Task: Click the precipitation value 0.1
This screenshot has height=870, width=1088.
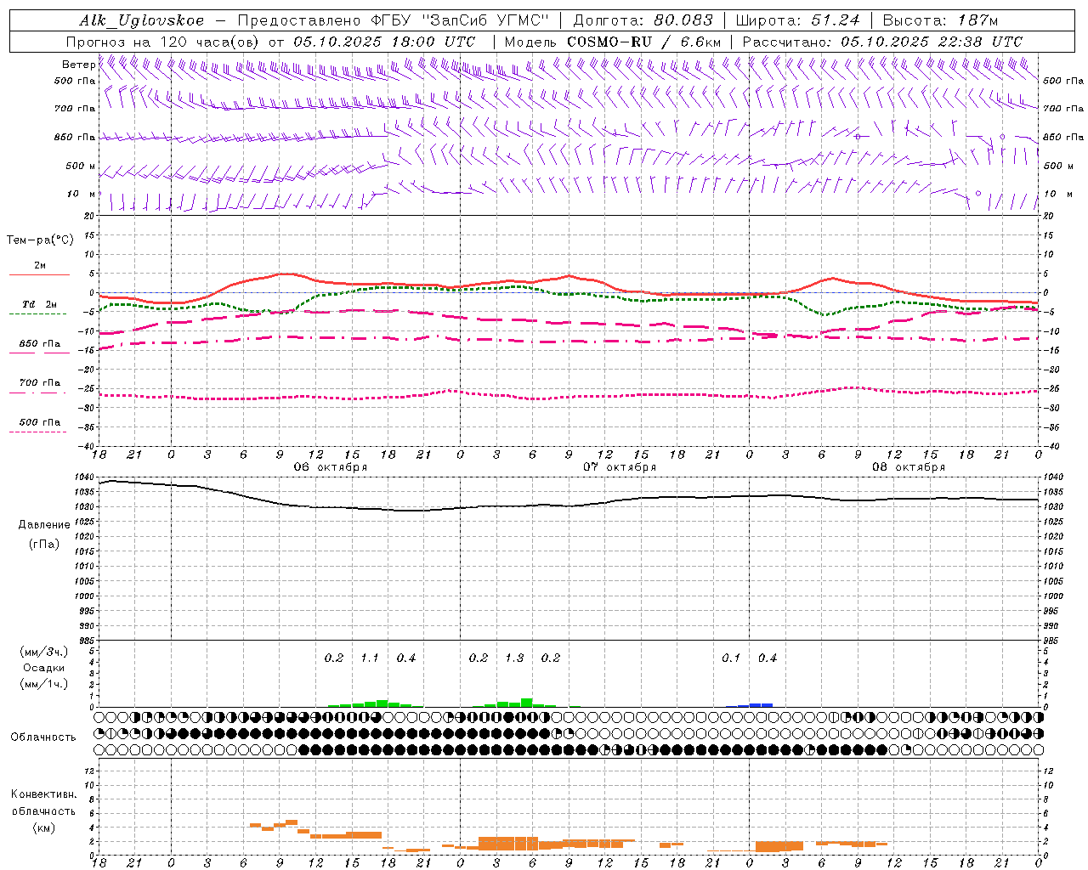Action: coord(731,658)
